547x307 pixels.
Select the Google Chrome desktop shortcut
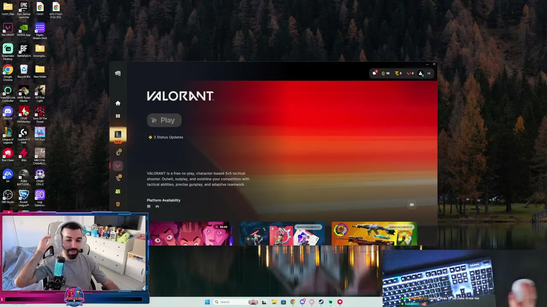pos(8,73)
